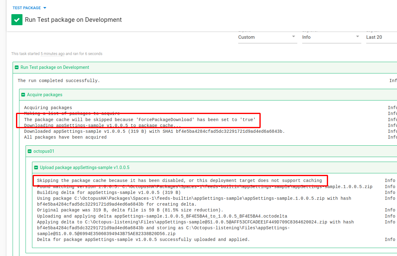Click the green success checkmark icon
Screen dimensions: 397x256
point(17,20)
